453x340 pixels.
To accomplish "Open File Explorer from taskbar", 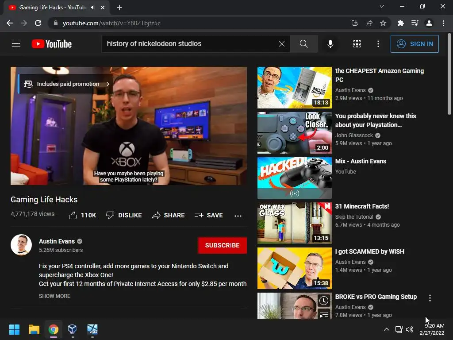I will coord(34,329).
